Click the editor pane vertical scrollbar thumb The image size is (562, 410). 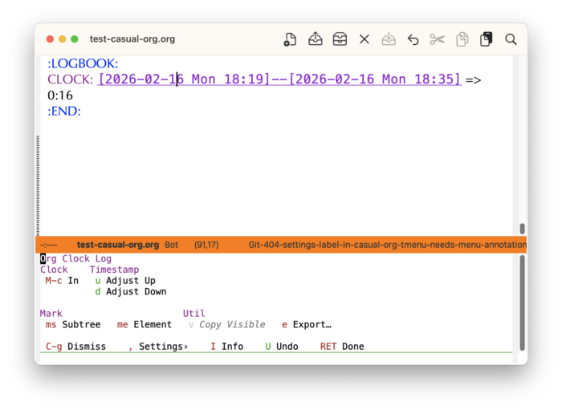522,229
